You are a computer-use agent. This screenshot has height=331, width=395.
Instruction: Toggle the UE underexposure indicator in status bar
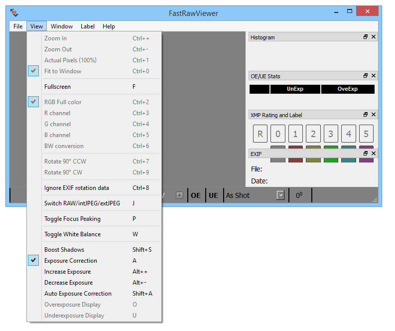click(213, 195)
